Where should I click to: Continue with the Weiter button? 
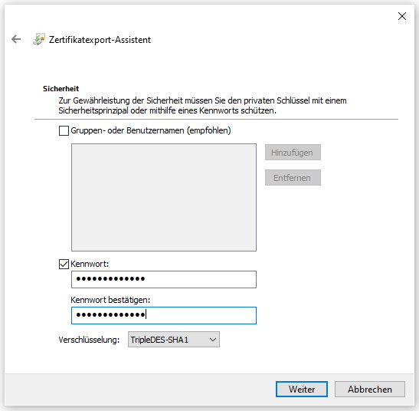click(302, 389)
